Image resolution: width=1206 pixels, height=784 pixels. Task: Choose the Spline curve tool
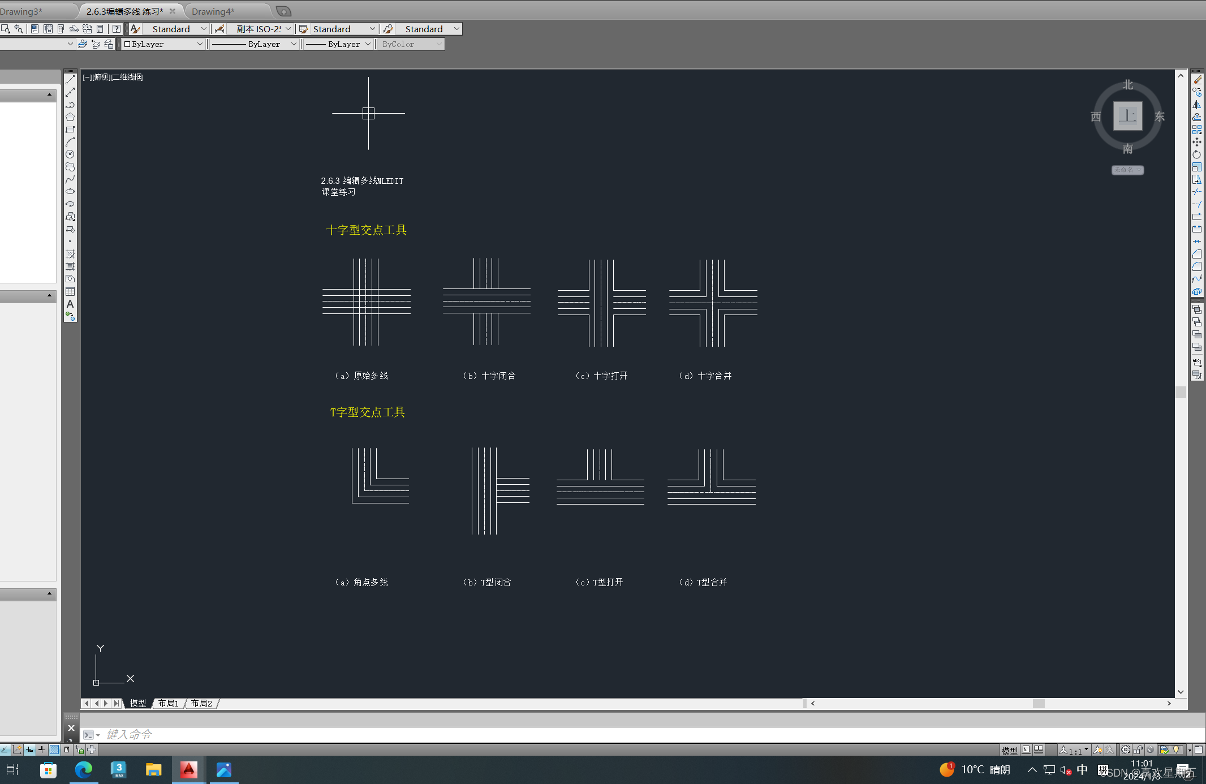click(70, 179)
